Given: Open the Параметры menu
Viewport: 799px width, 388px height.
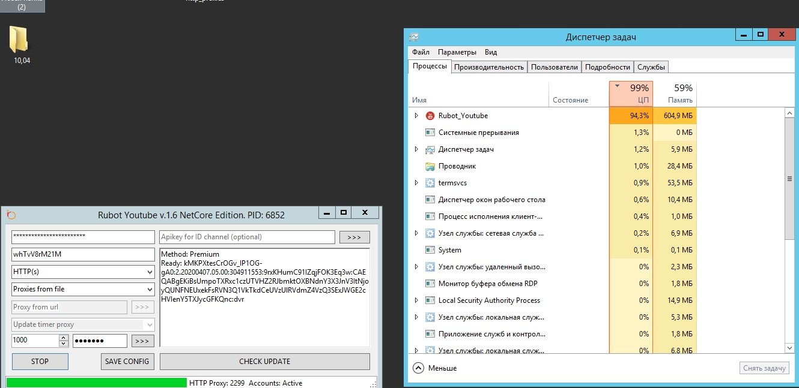Looking at the screenshot, I should [457, 52].
